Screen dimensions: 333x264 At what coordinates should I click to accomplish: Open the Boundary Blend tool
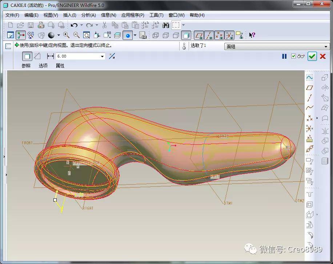[x=325, y=108]
